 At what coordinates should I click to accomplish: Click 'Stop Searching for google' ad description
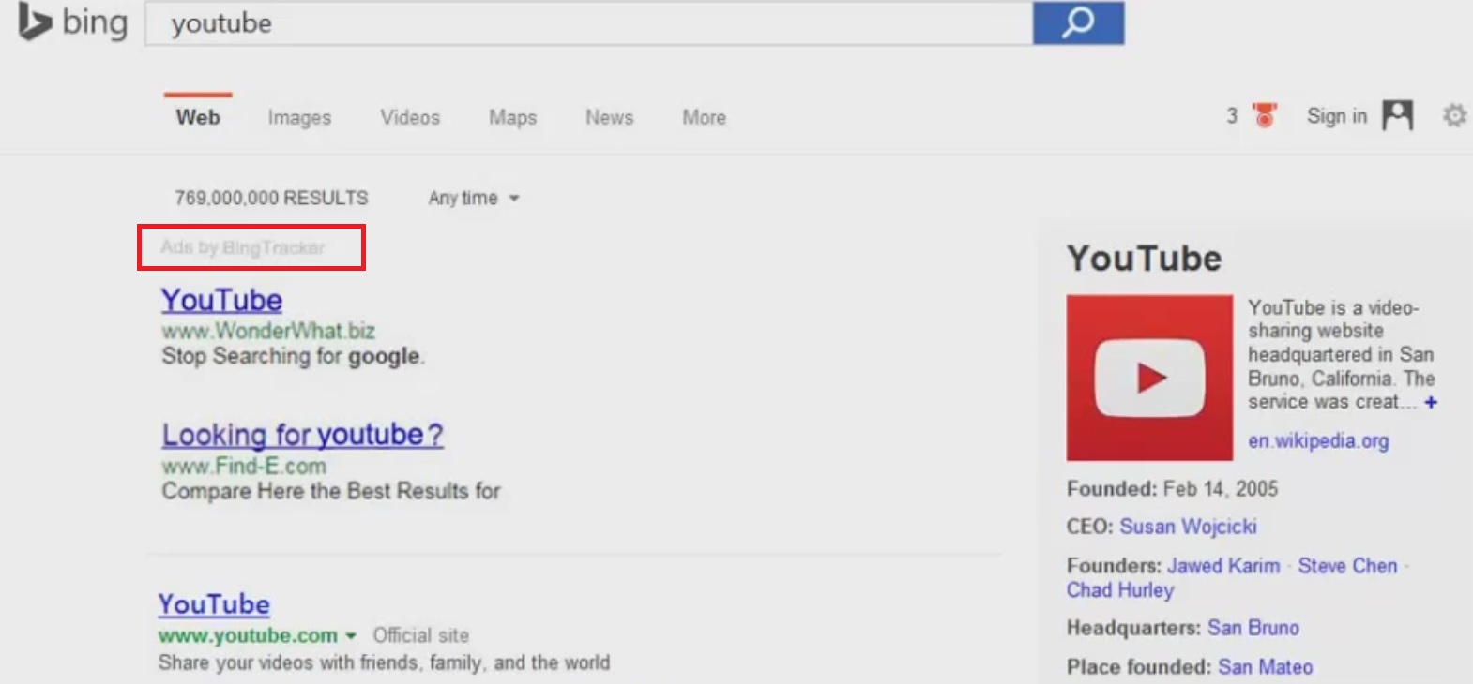tap(293, 357)
